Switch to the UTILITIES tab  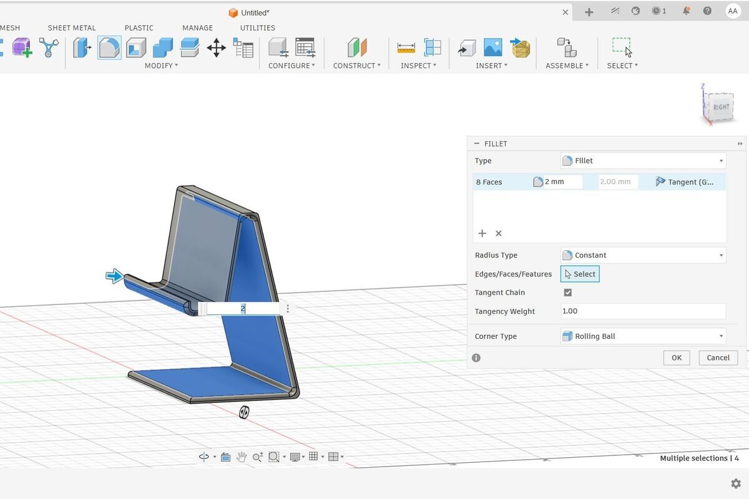[x=257, y=28]
